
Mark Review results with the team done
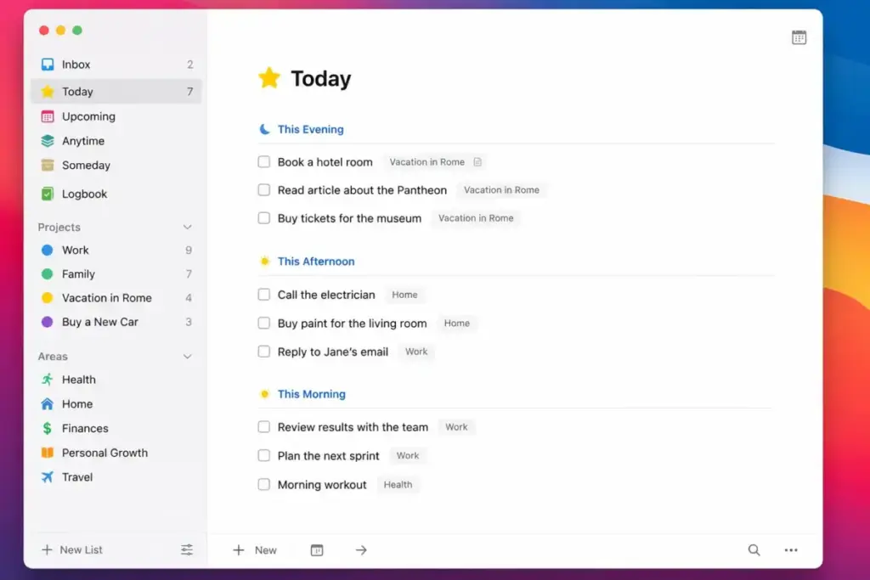264,427
